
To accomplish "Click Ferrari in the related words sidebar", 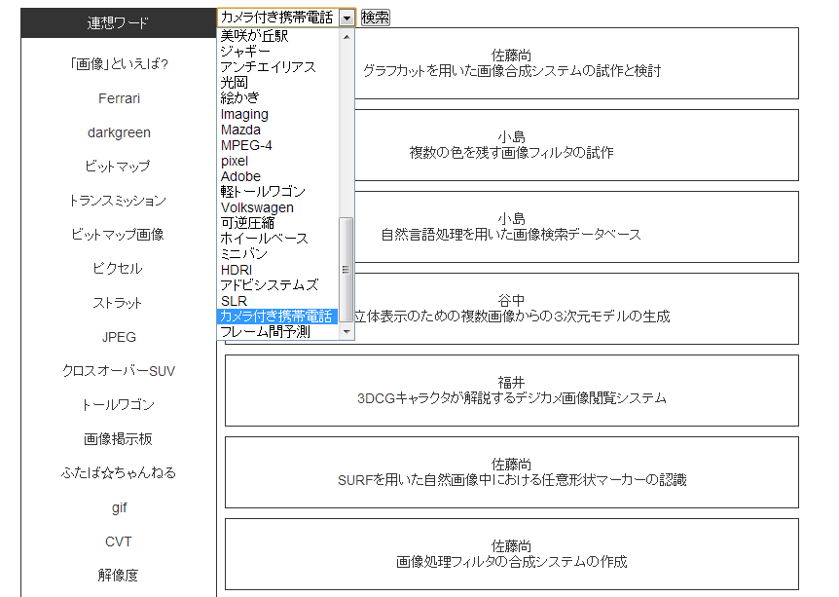I will tap(119, 98).
